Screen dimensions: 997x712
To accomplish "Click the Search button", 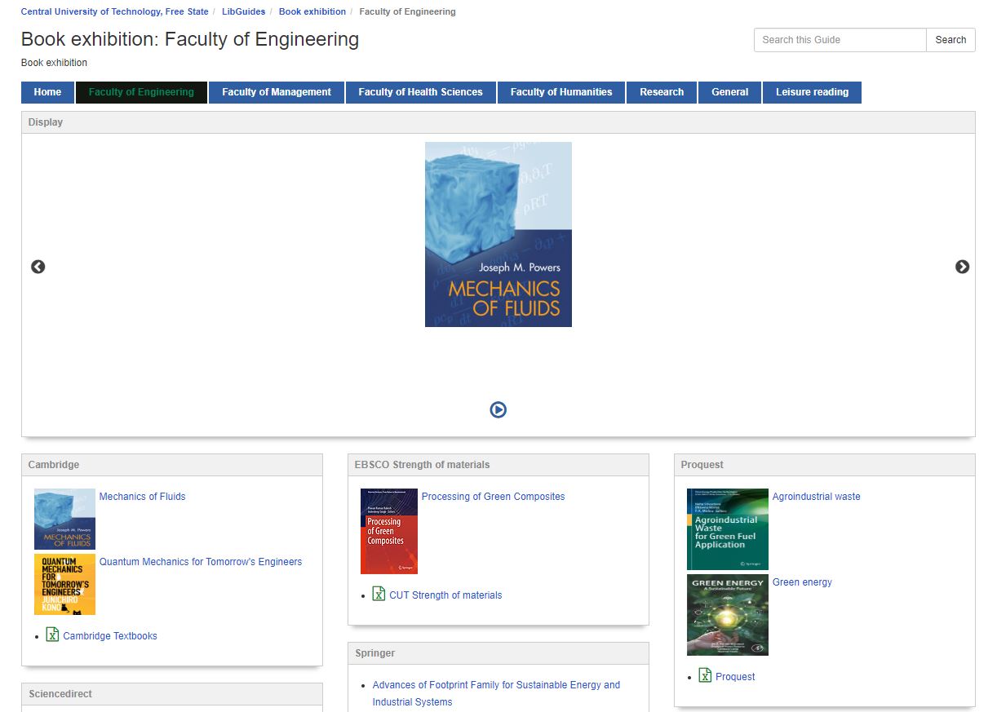I will [950, 40].
